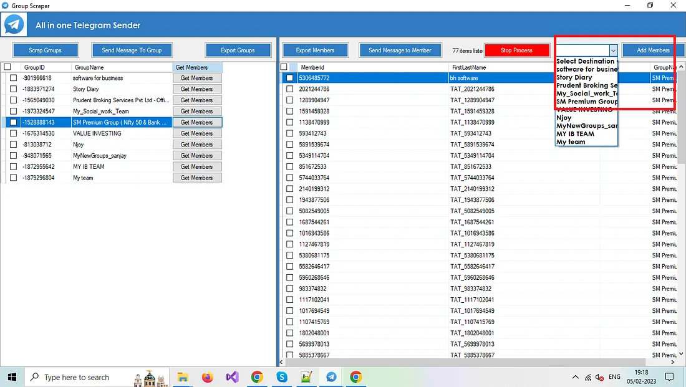686x387 pixels.
Task: Launch Firefox from the taskbar
Action: [x=208, y=377]
